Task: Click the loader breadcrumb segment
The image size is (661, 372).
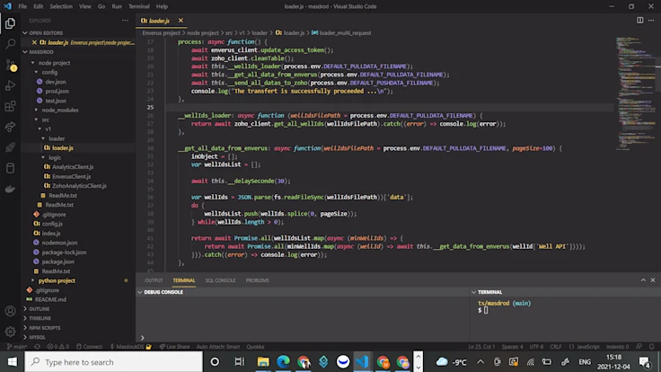Action: [260, 33]
